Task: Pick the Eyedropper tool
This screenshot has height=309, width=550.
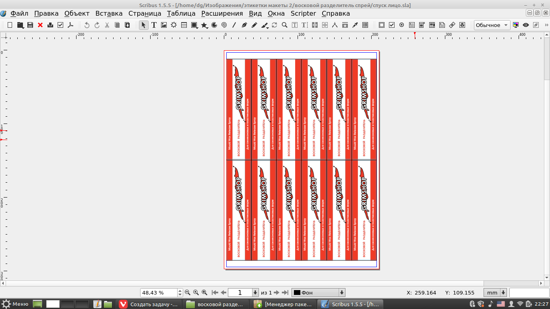Action: click(x=355, y=25)
